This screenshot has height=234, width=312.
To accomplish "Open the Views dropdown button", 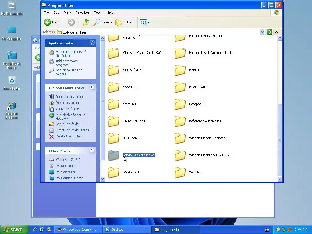I will tap(144, 22).
